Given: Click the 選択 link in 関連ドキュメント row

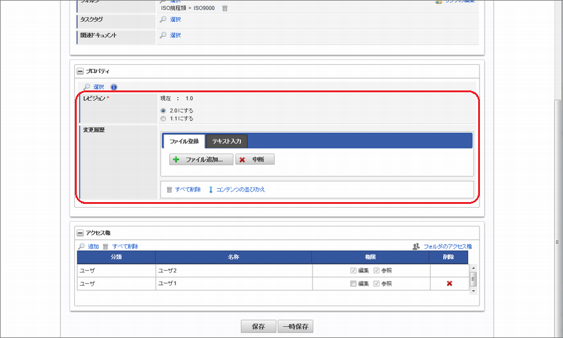Looking at the screenshot, I should point(175,35).
